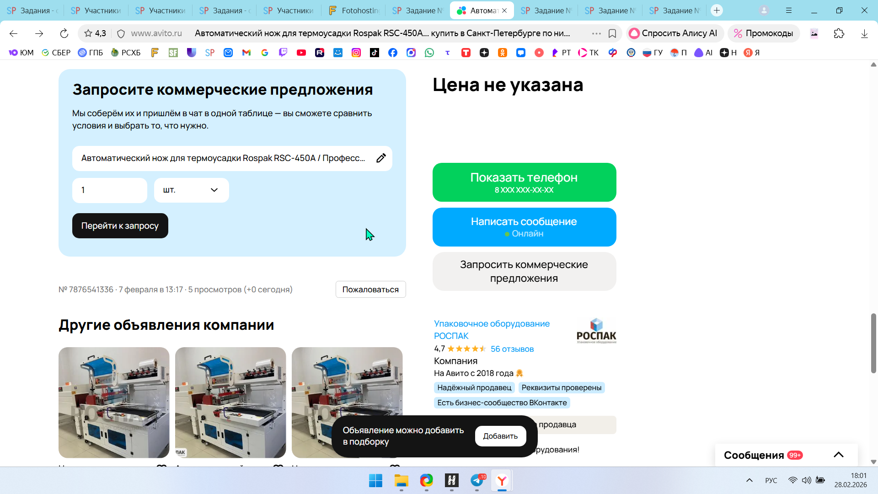Viewport: 878px width, 494px height.
Task: Click Показать телефон button
Action: [524, 182]
